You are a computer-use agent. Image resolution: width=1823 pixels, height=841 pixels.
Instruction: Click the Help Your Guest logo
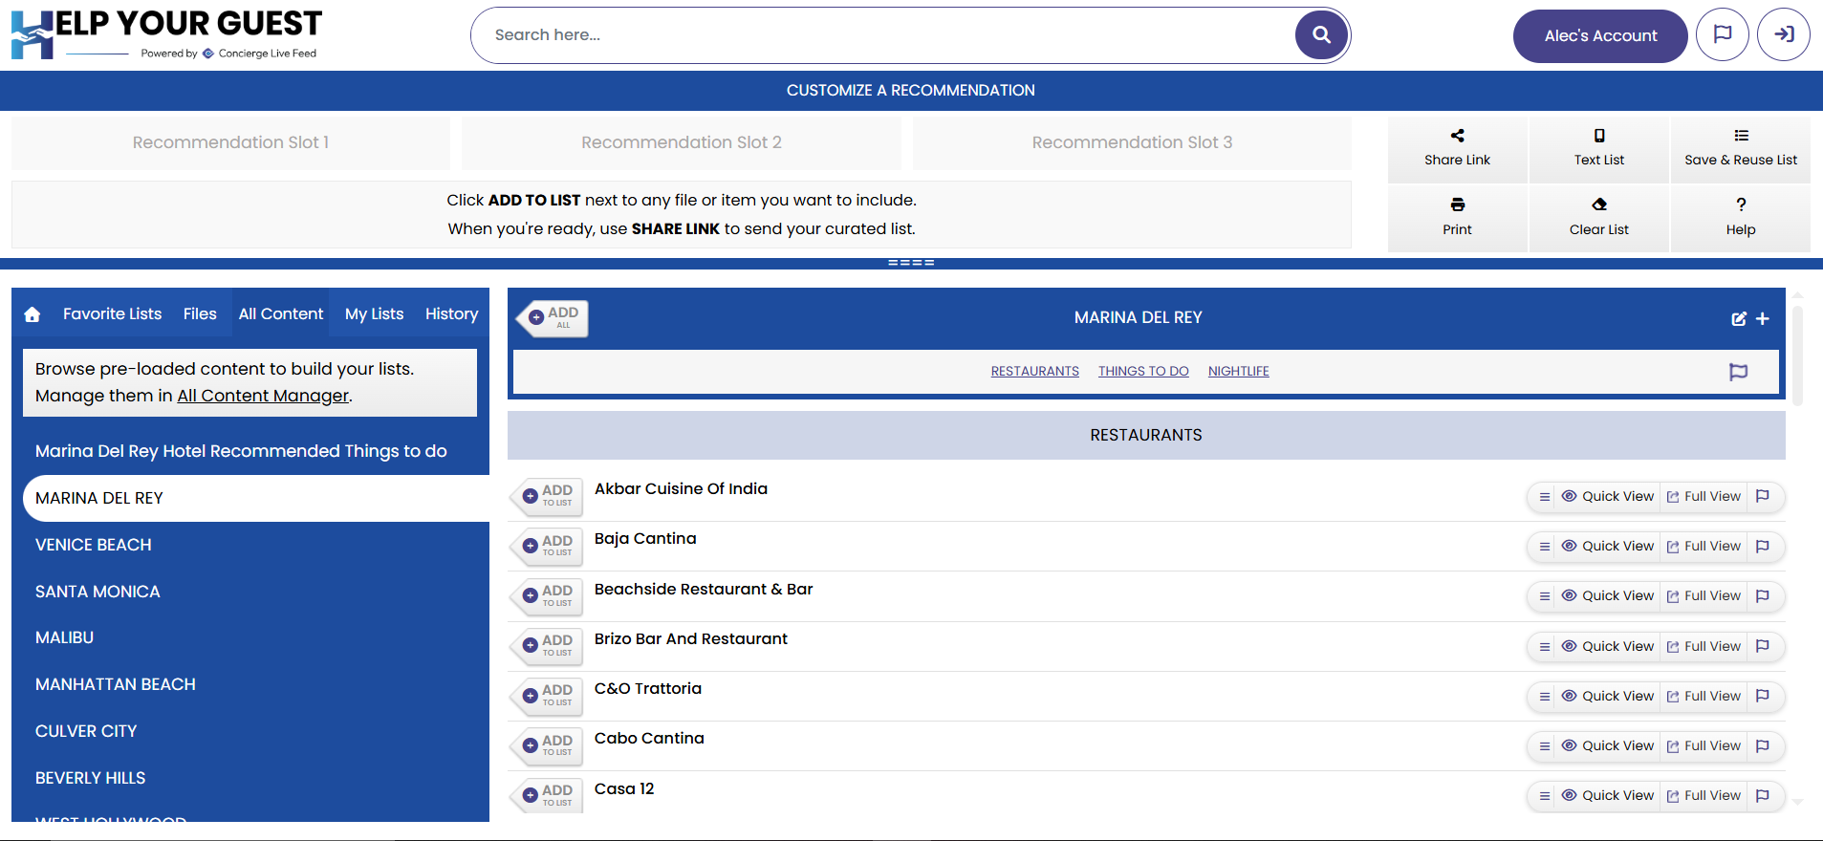[166, 35]
